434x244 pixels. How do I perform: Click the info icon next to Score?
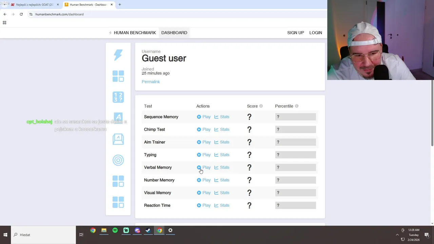pyautogui.click(x=261, y=106)
